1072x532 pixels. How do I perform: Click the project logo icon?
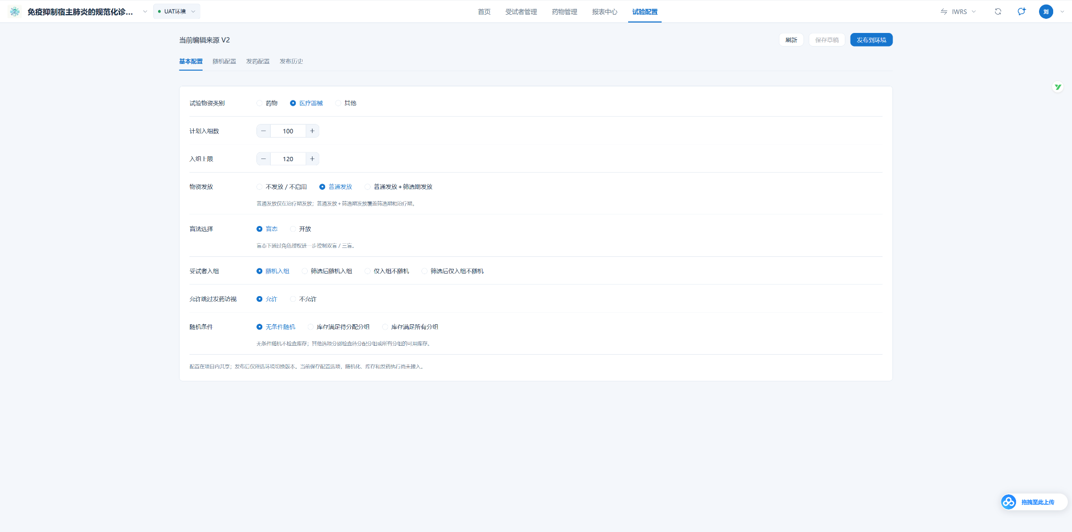pos(15,12)
